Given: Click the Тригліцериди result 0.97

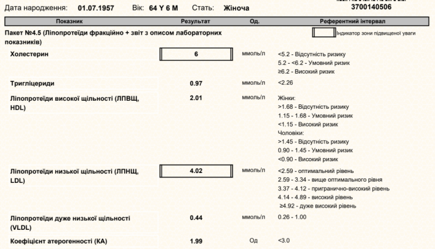Looking at the screenshot, I should (x=196, y=83).
